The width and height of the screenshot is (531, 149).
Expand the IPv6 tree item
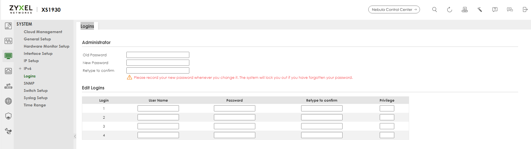pyautogui.click(x=20, y=69)
